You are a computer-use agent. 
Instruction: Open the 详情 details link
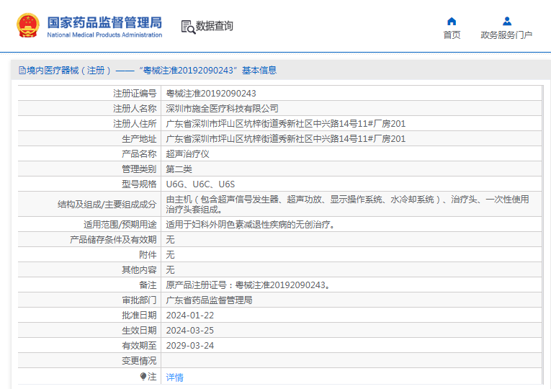coord(174,377)
